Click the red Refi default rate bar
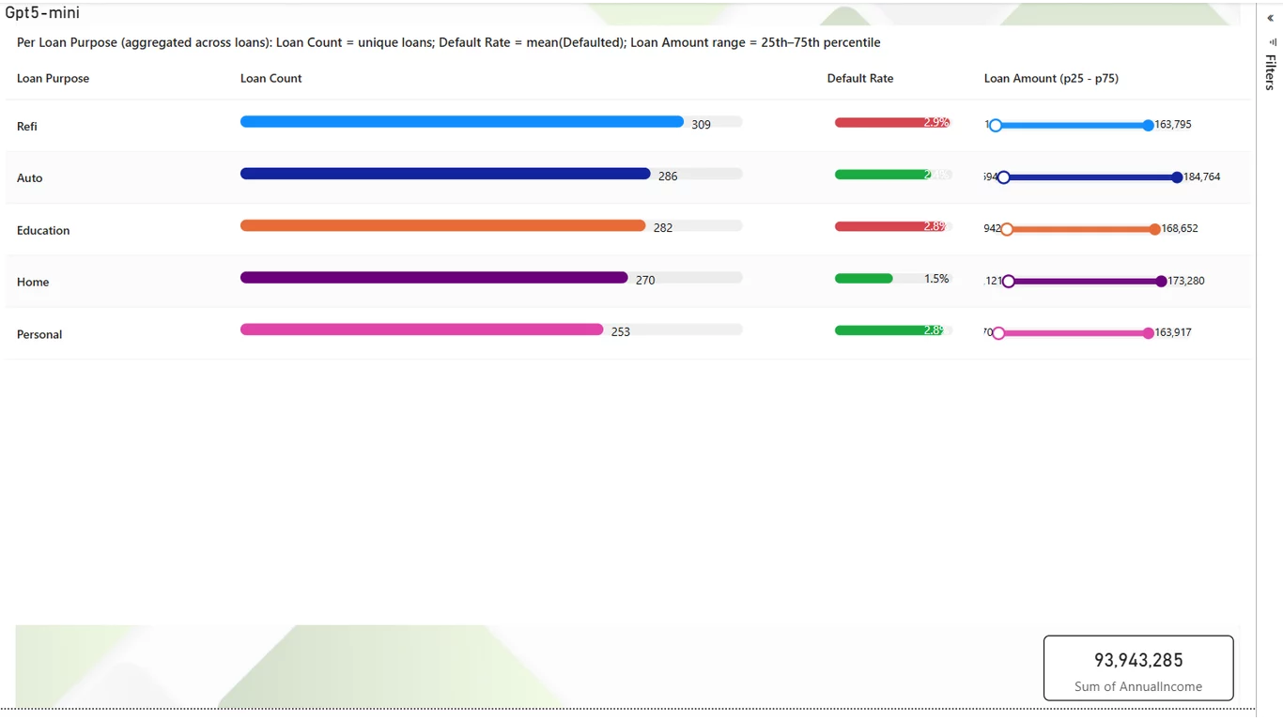 [x=892, y=122]
